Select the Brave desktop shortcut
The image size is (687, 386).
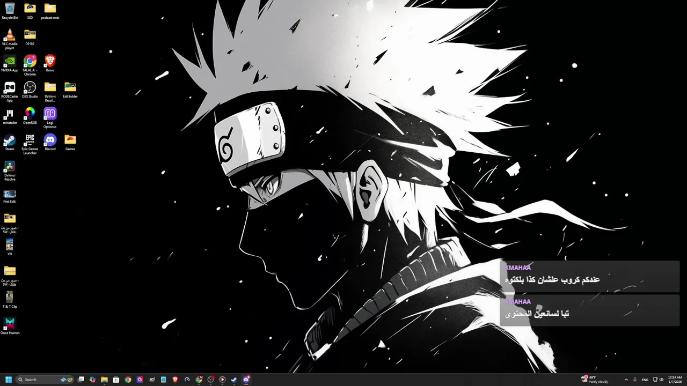click(x=50, y=63)
